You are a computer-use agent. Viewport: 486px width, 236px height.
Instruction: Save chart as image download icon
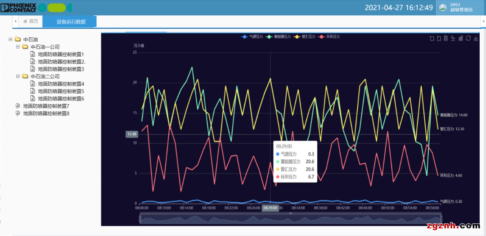coord(476,38)
